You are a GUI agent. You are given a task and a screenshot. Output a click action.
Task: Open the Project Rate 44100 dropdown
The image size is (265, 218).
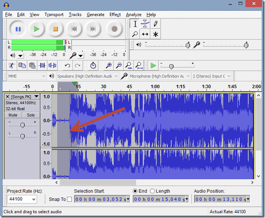pyautogui.click(x=22, y=199)
